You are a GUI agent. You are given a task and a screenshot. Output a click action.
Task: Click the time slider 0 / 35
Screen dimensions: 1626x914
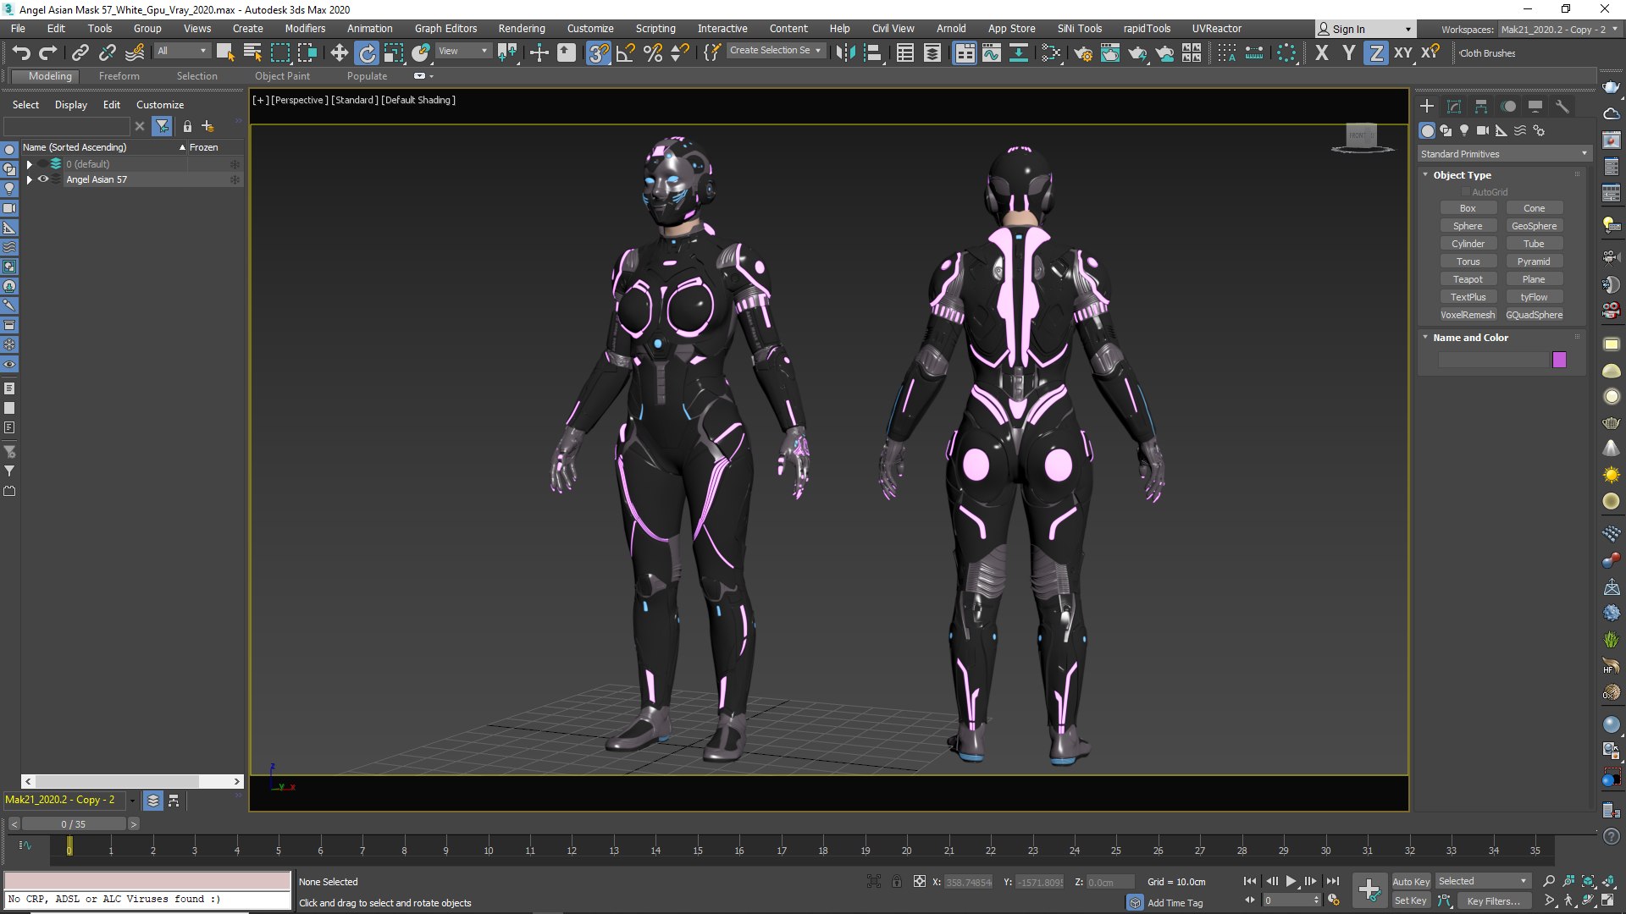[x=74, y=824]
